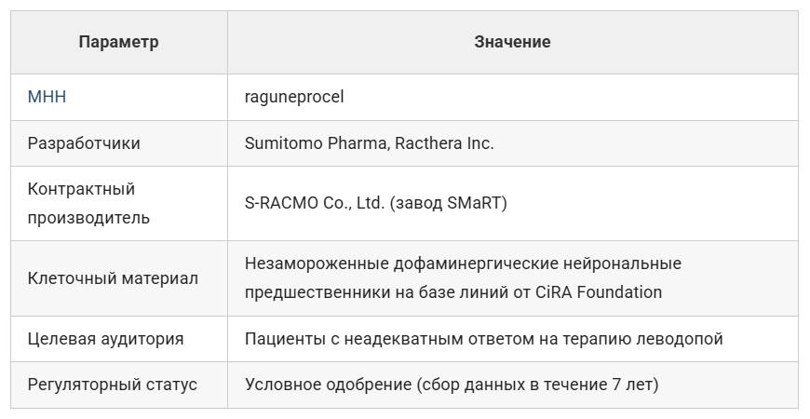The height and width of the screenshot is (419, 810).
Task: Click the Параметр column header
Action: pos(118,42)
